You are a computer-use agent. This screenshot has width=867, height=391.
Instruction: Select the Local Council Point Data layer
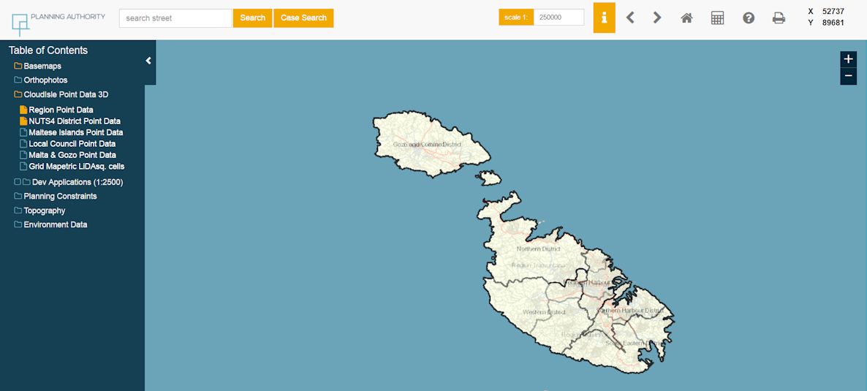(x=72, y=144)
